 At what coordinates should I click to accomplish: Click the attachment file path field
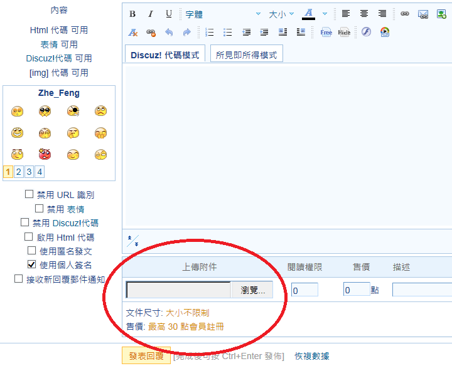tap(179, 290)
